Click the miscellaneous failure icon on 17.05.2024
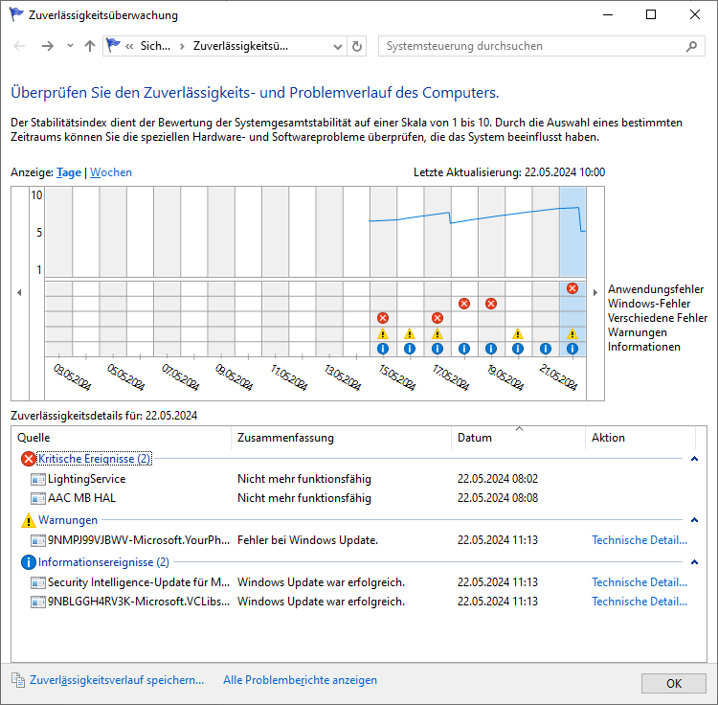Image resolution: width=718 pixels, height=705 pixels. click(438, 318)
